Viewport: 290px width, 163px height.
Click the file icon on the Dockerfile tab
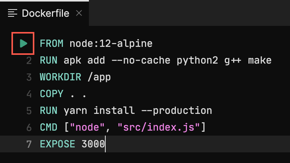(x=13, y=13)
